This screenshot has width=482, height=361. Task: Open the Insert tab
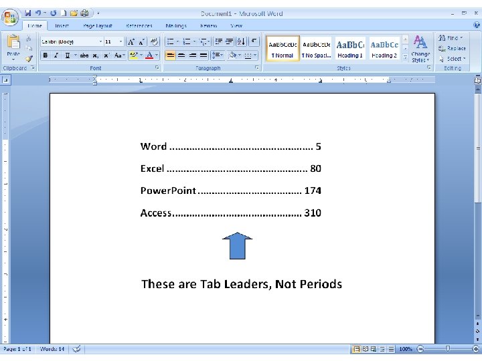62,26
